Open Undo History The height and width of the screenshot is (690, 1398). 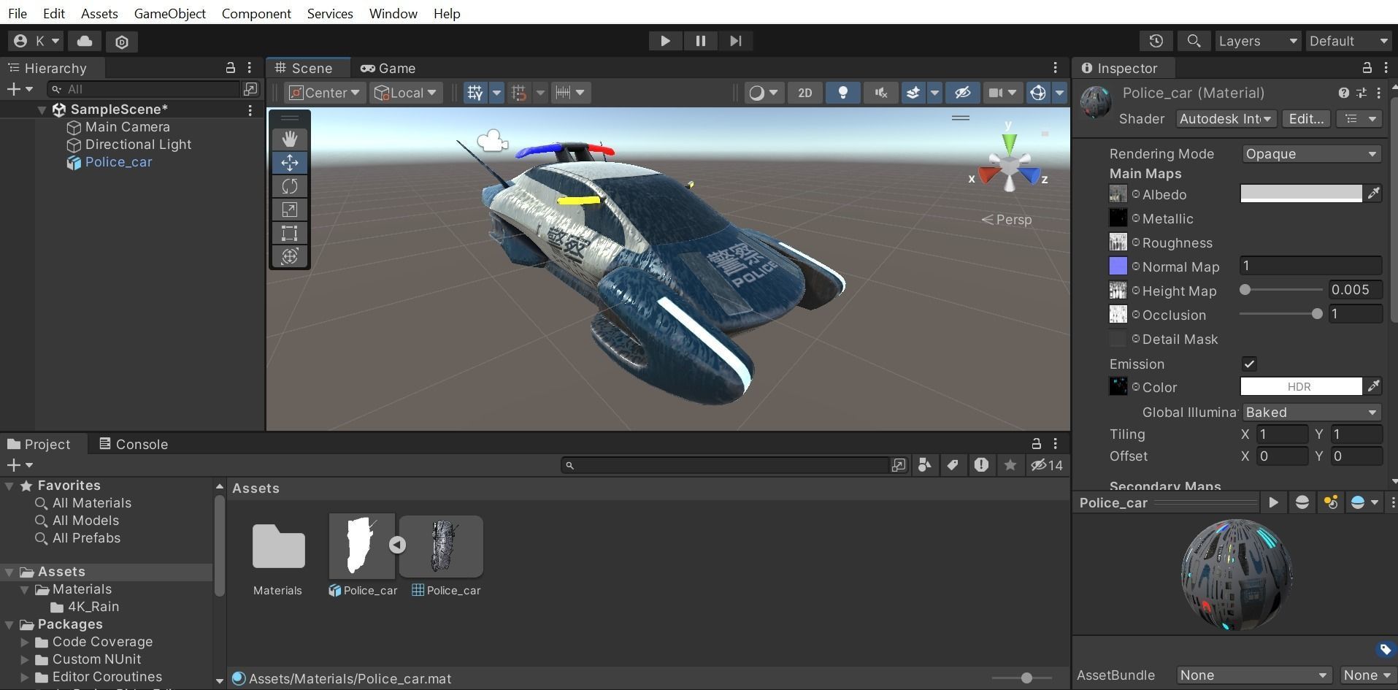1156,41
